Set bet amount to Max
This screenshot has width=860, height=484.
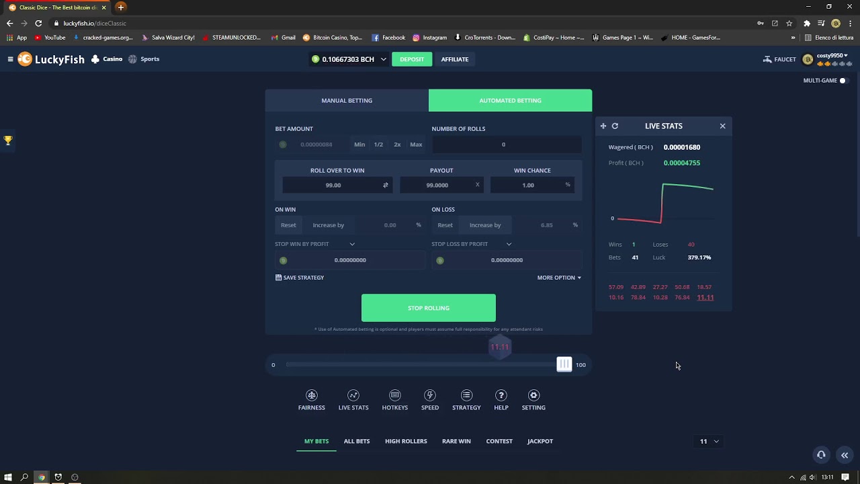(x=416, y=145)
